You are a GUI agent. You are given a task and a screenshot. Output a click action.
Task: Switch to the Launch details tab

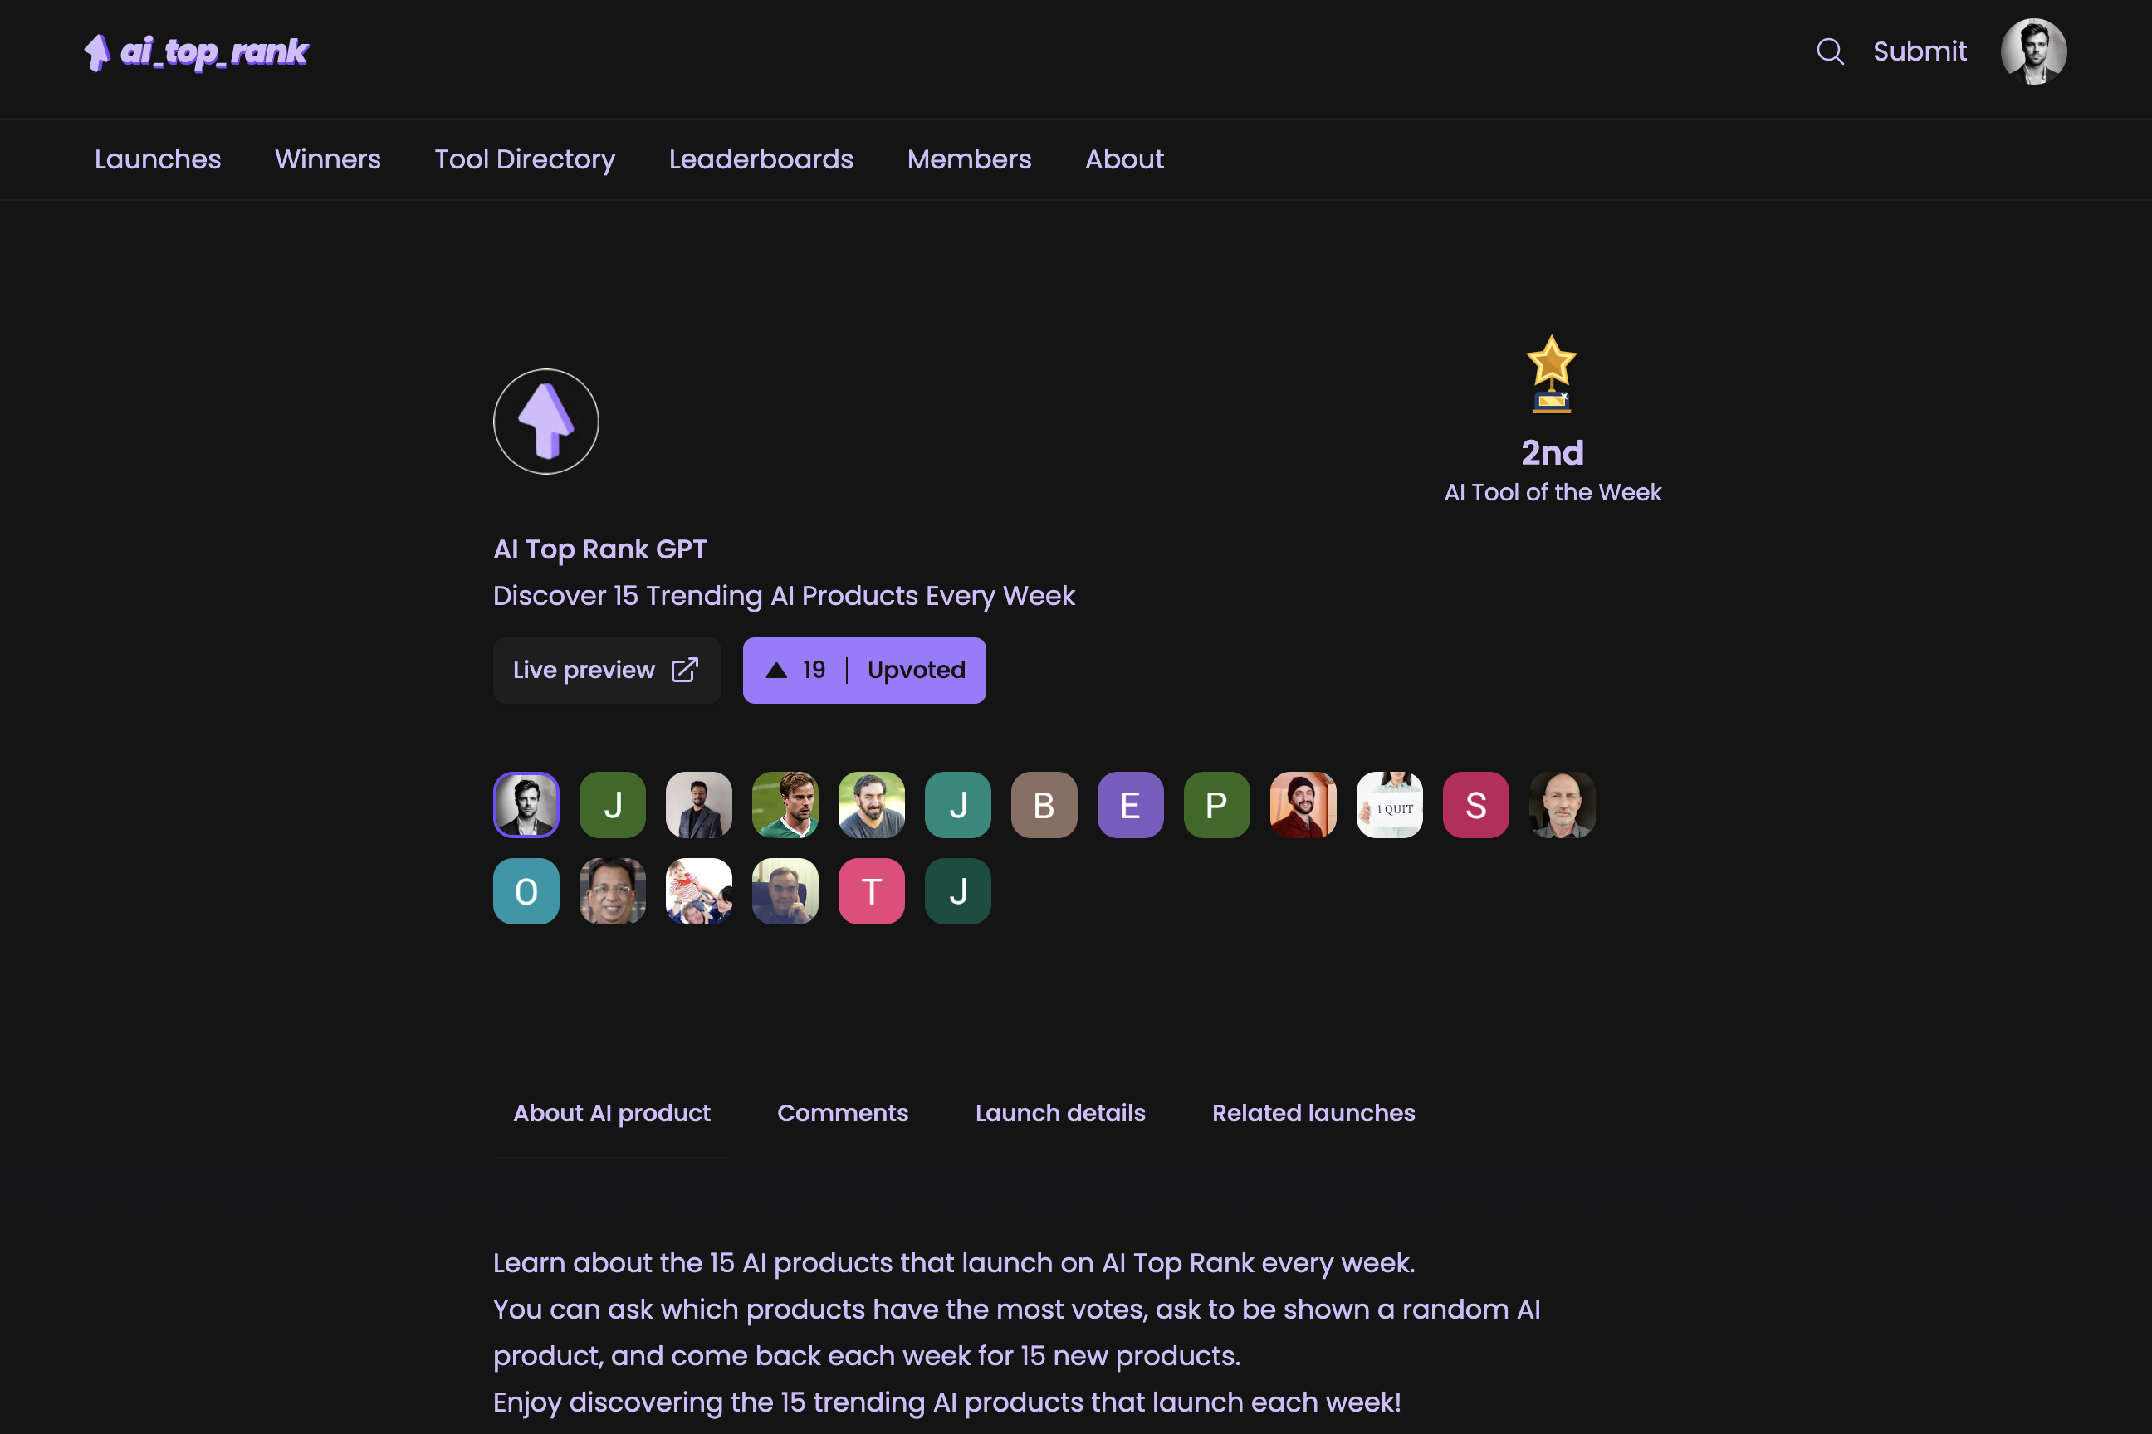tap(1060, 1113)
